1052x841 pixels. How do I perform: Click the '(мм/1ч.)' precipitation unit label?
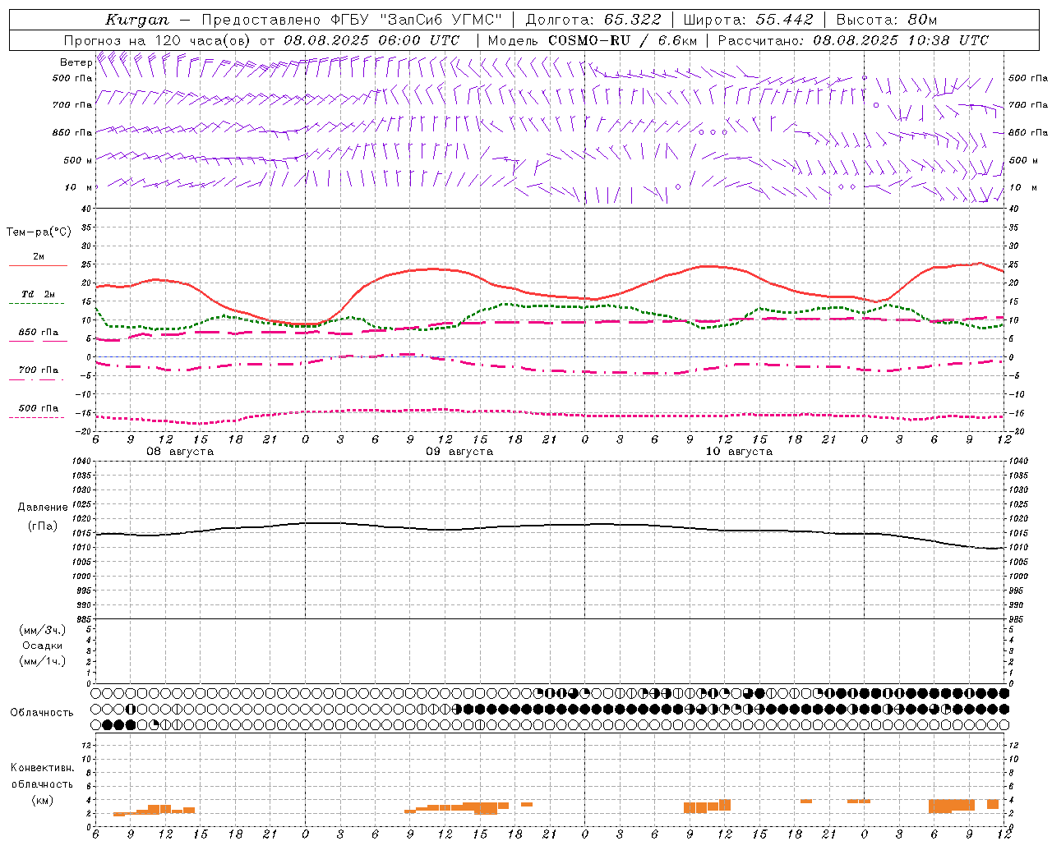tap(43, 661)
